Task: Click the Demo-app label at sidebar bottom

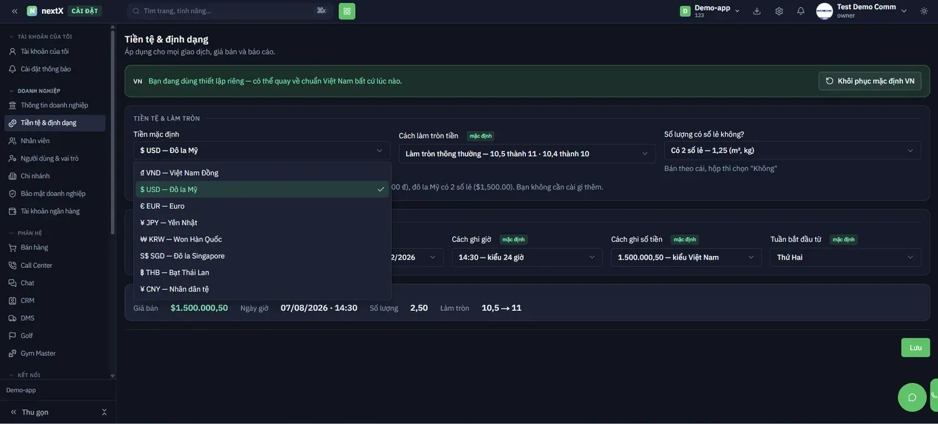Action: pyautogui.click(x=21, y=390)
